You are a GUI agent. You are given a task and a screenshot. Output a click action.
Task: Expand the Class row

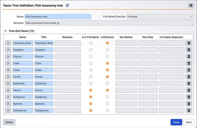[8, 63]
